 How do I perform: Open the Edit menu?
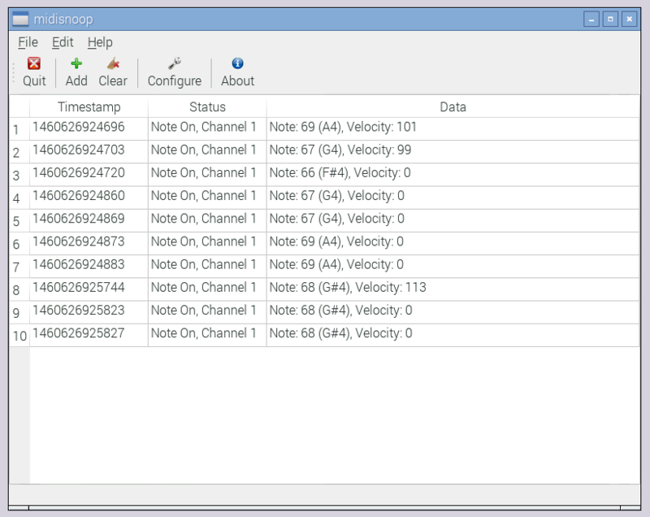click(x=63, y=42)
